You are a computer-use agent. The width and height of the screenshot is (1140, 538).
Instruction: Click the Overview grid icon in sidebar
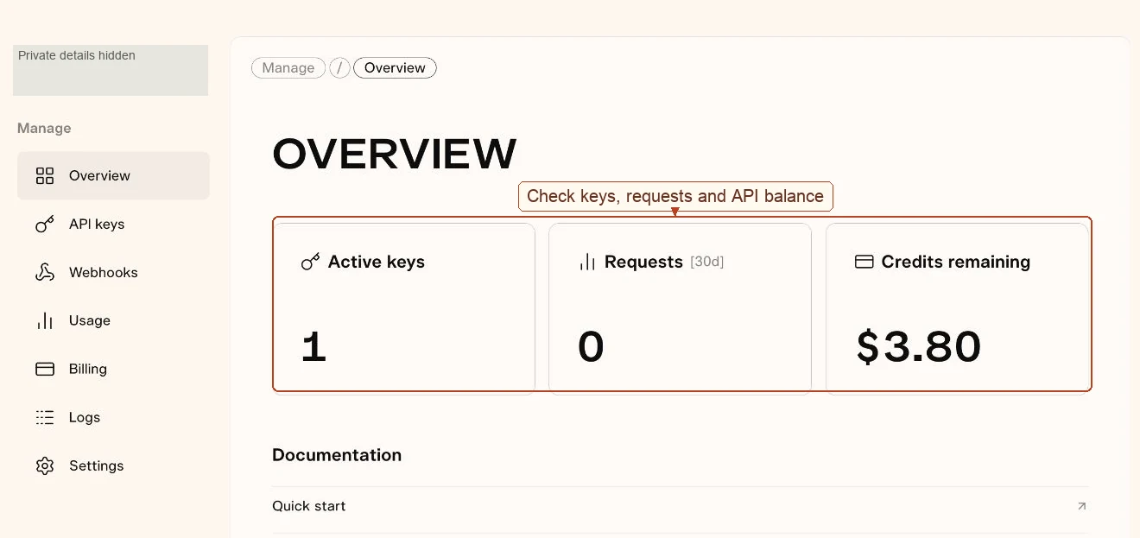tap(45, 176)
